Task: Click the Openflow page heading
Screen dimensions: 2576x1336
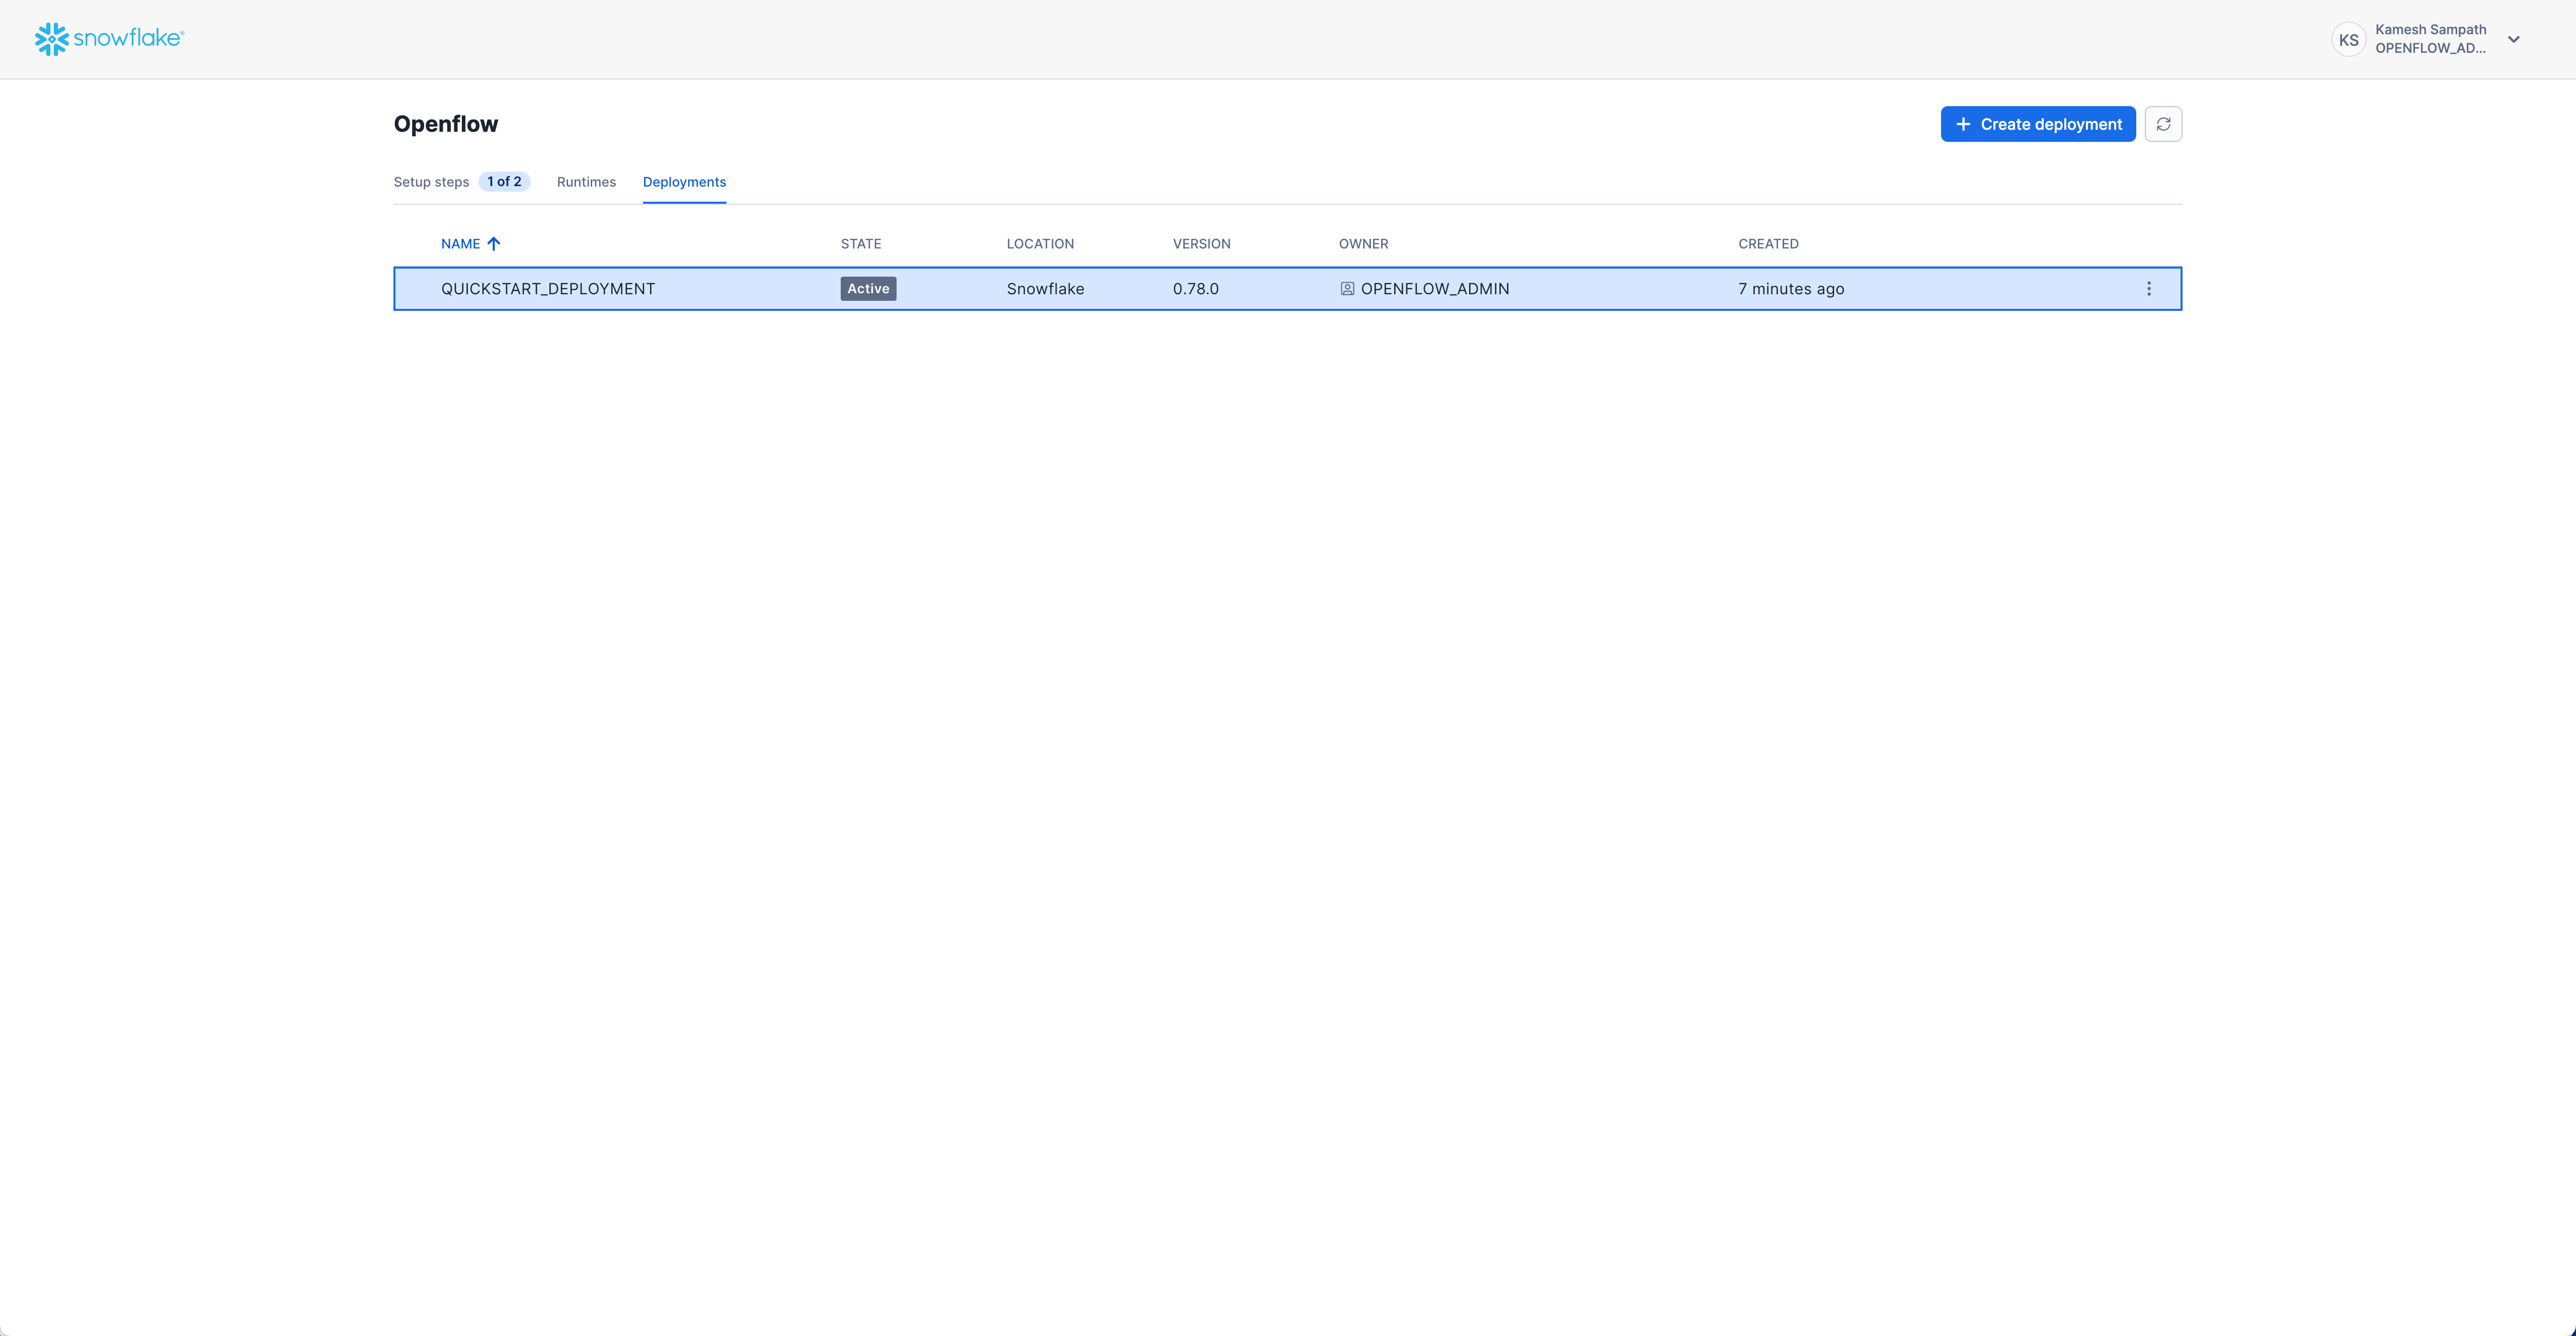Action: [x=445, y=123]
